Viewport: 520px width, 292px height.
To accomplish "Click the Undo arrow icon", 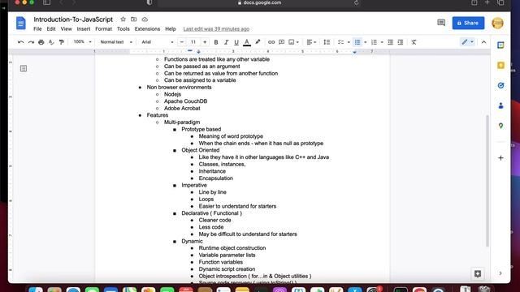I will 20,42.
